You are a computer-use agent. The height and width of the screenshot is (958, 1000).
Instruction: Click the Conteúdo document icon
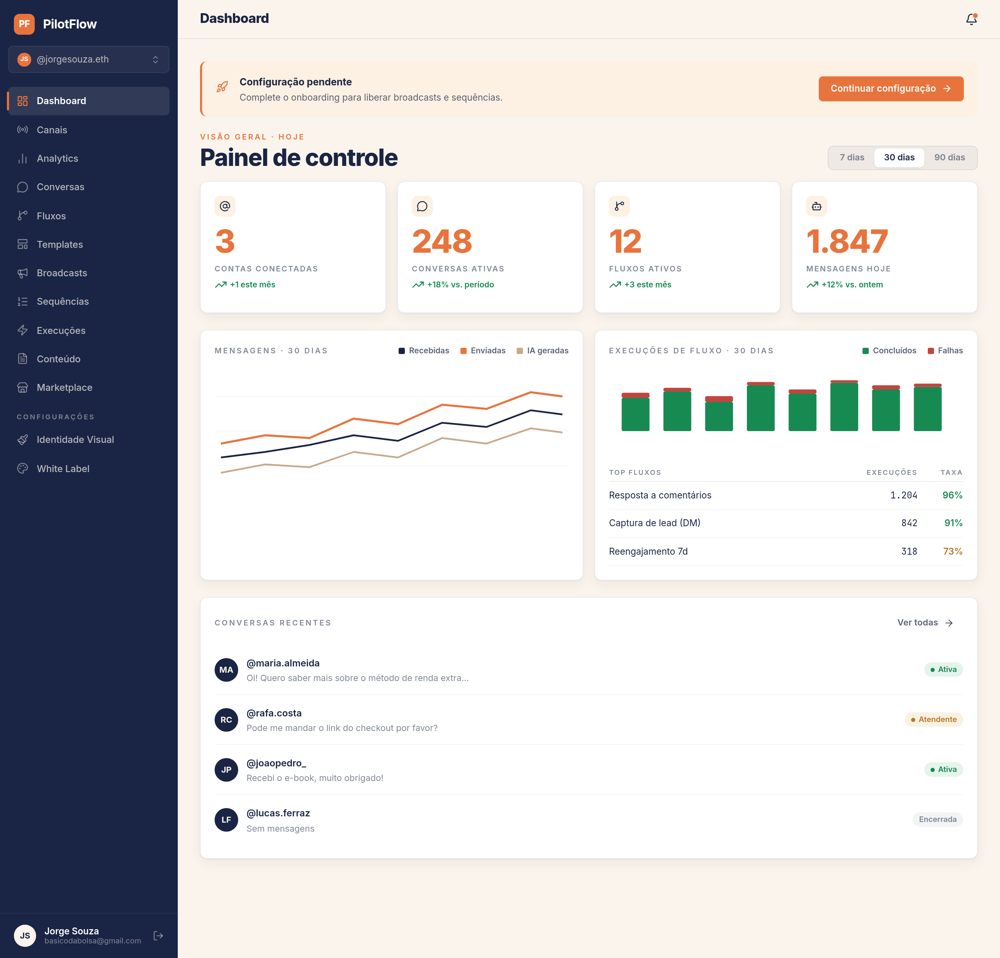23,359
